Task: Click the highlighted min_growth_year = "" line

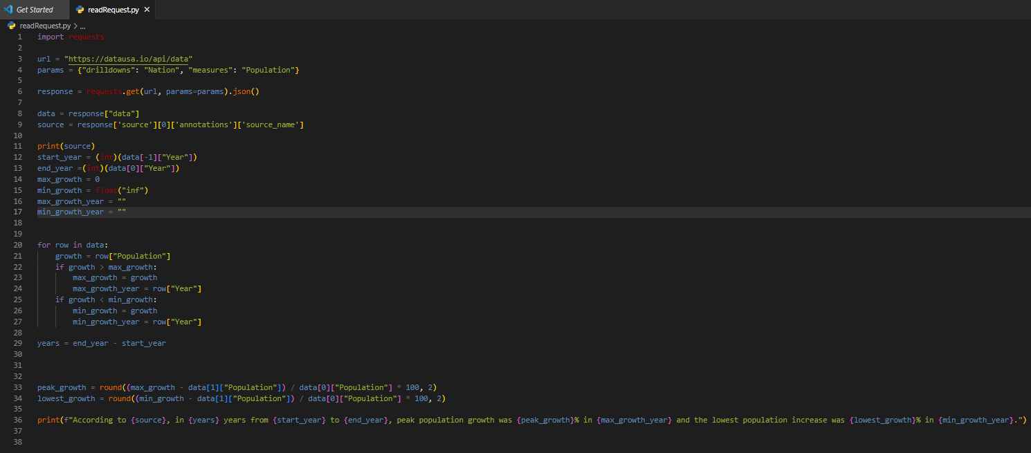Action: tap(82, 212)
